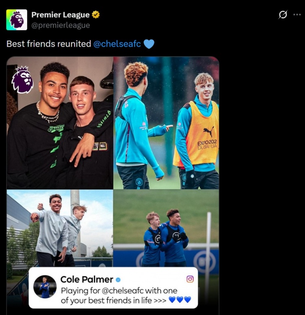Open the bottom-right blue kit photo

tap(166, 228)
